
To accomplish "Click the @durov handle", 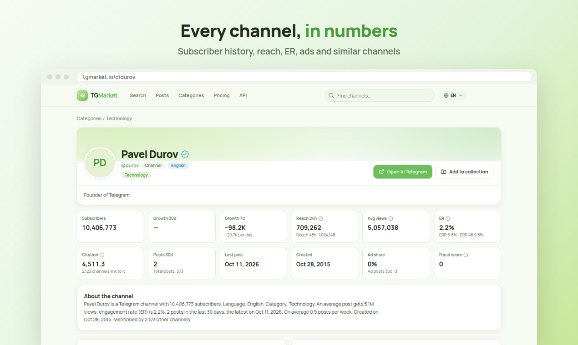I will coord(130,166).
